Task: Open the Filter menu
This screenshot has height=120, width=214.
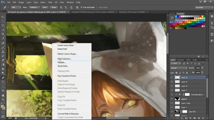Action: (x=50, y=2)
